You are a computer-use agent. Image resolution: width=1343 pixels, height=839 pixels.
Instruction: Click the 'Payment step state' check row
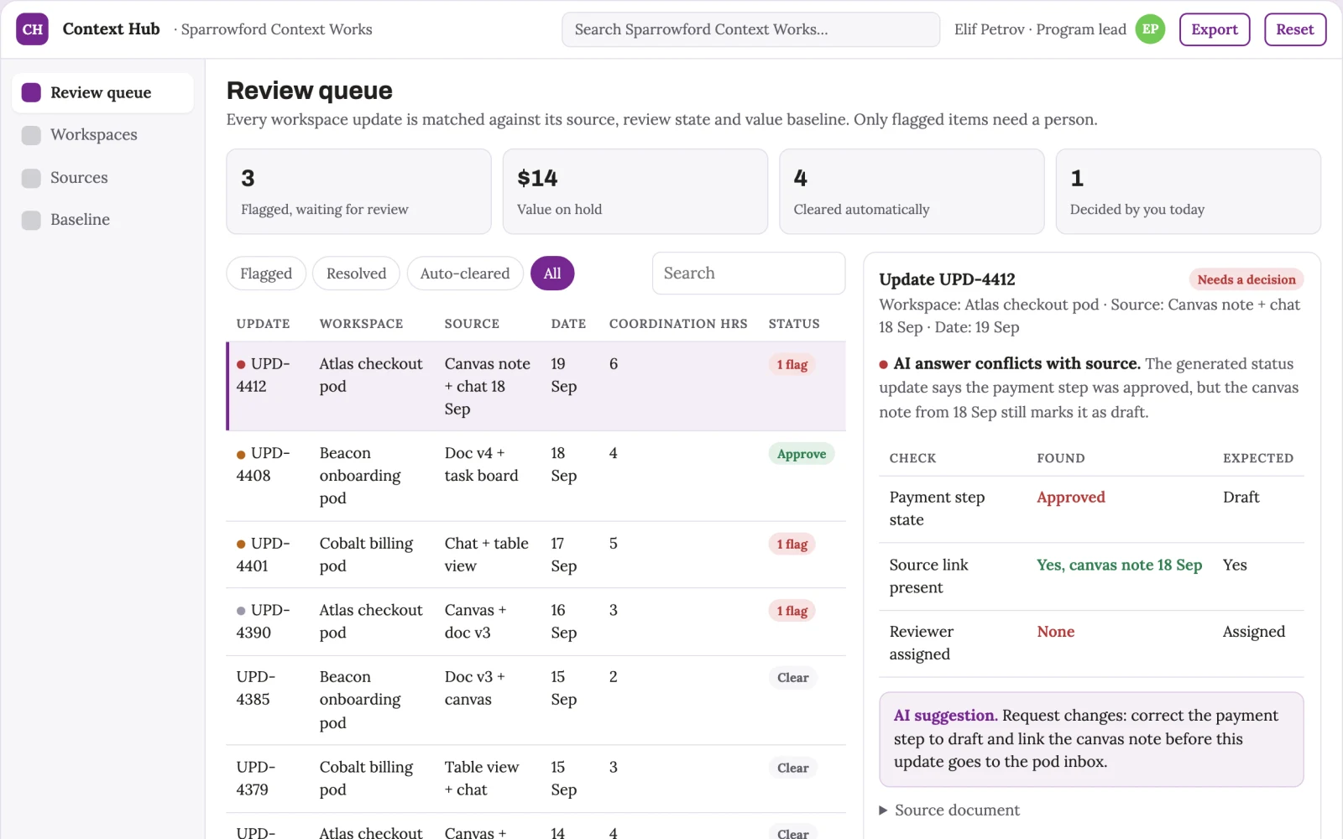[x=1091, y=509]
